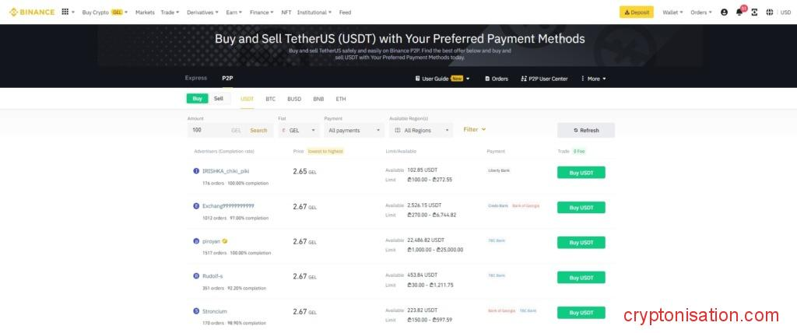Click the app download icon
The height and width of the screenshot is (333, 797).
(753, 12)
